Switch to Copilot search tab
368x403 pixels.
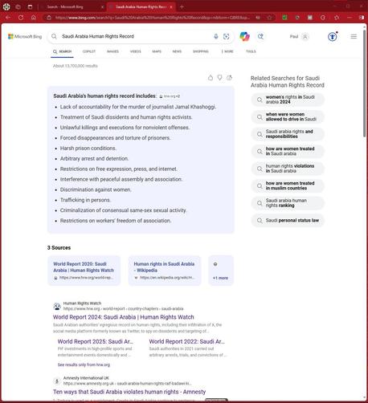pos(89,51)
